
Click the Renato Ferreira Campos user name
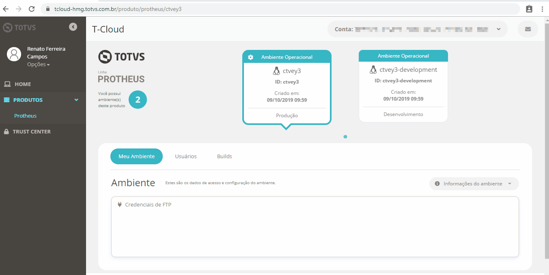click(x=46, y=53)
